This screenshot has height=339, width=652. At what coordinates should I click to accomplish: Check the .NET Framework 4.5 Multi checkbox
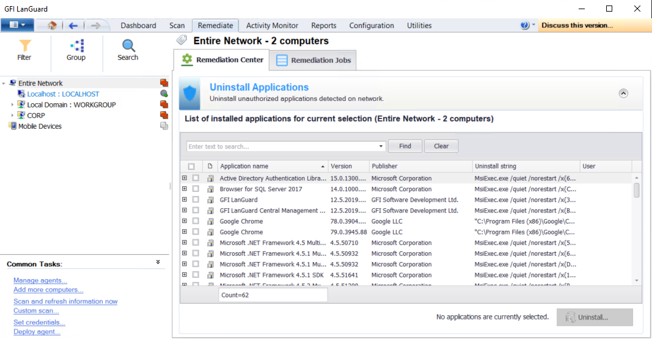click(196, 242)
